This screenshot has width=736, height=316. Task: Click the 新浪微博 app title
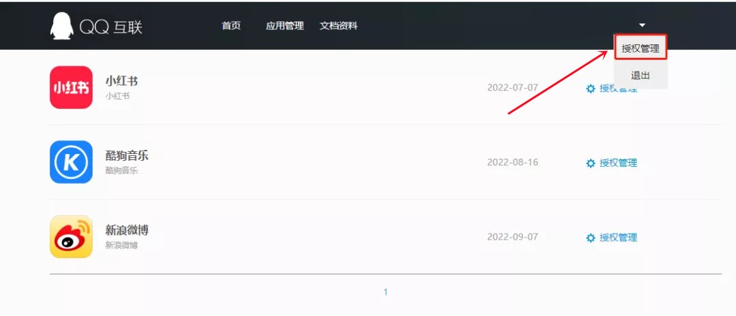(x=127, y=230)
